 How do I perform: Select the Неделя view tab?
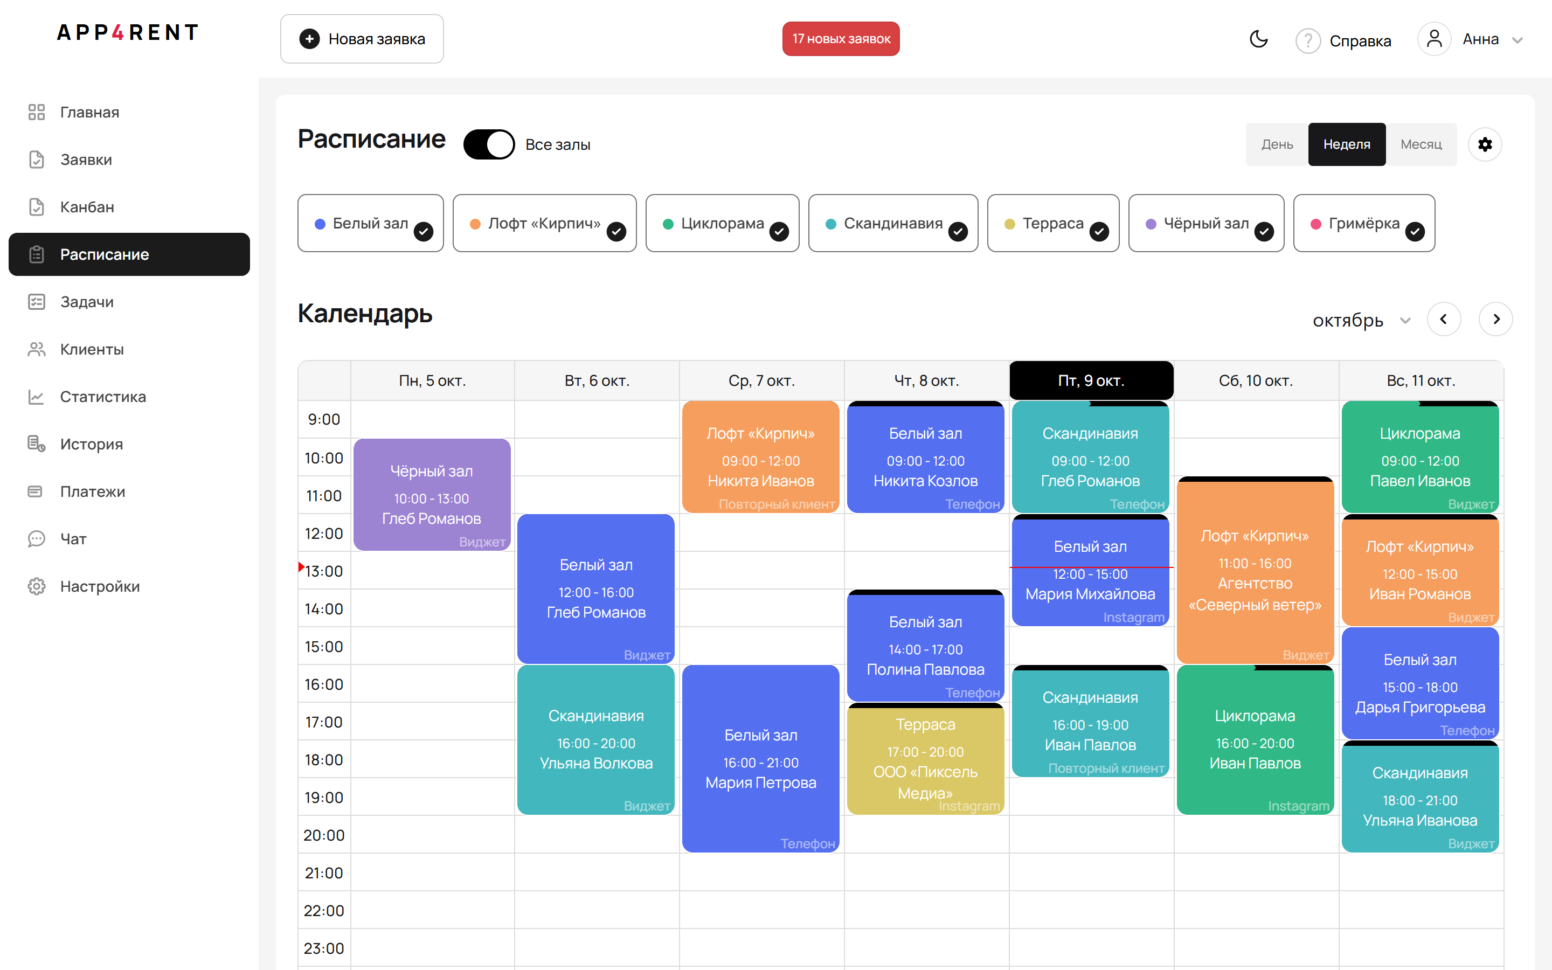click(x=1347, y=144)
